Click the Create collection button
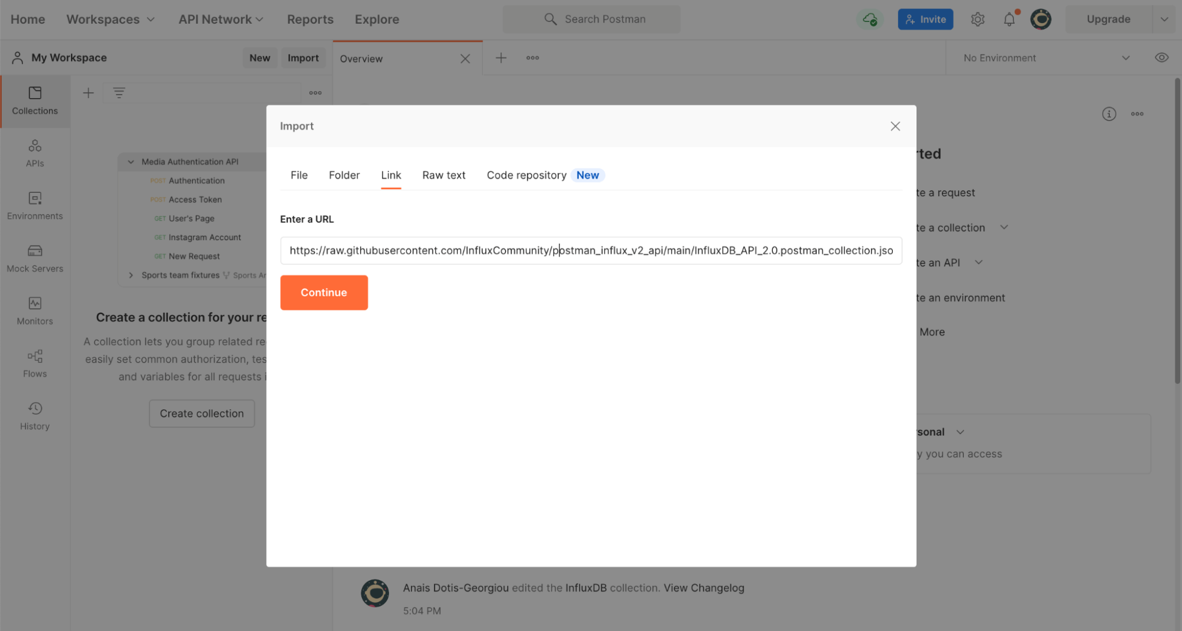The image size is (1182, 631). point(202,413)
